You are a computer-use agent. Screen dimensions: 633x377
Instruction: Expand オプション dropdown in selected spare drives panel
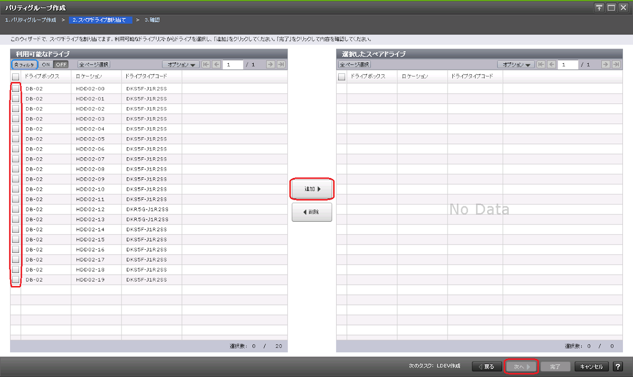click(516, 64)
